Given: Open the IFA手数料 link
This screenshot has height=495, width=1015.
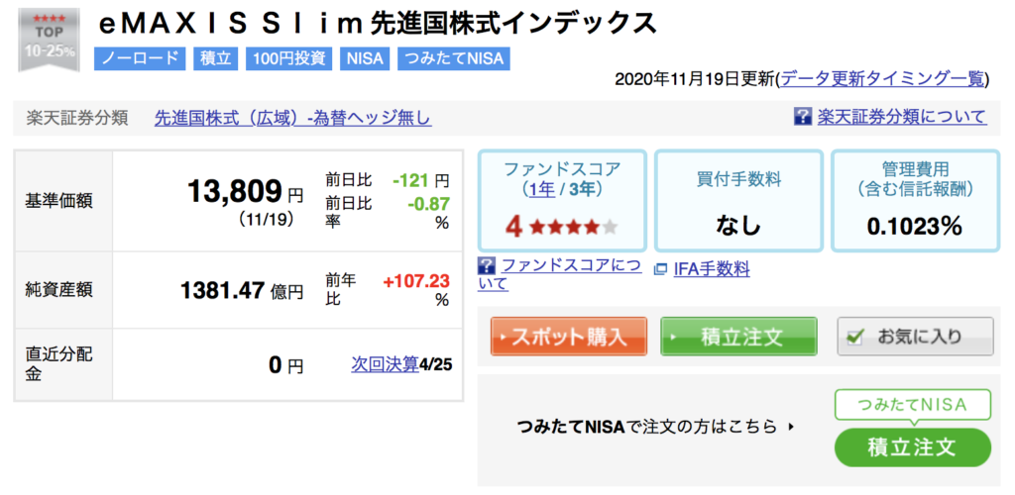Looking at the screenshot, I should 712,269.
